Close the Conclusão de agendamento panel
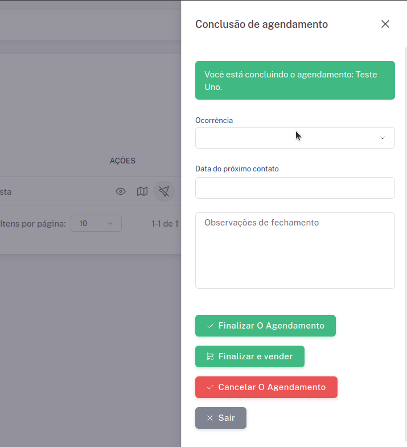Screen dimensions: 407x447 [x=385, y=24]
